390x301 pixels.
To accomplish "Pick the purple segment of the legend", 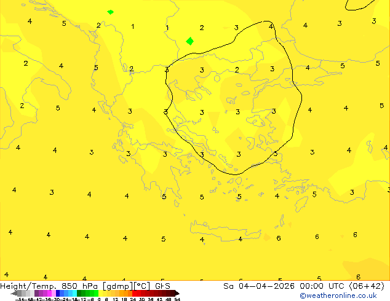I will [x=42, y=294].
